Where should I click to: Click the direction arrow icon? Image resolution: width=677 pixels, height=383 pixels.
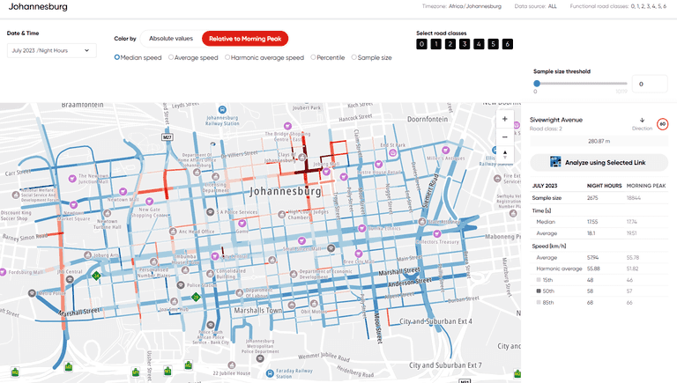tap(642, 120)
